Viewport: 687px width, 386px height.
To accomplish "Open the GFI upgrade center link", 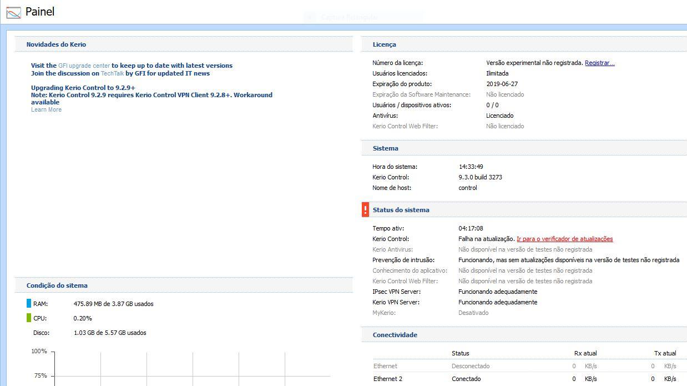I will [84, 66].
